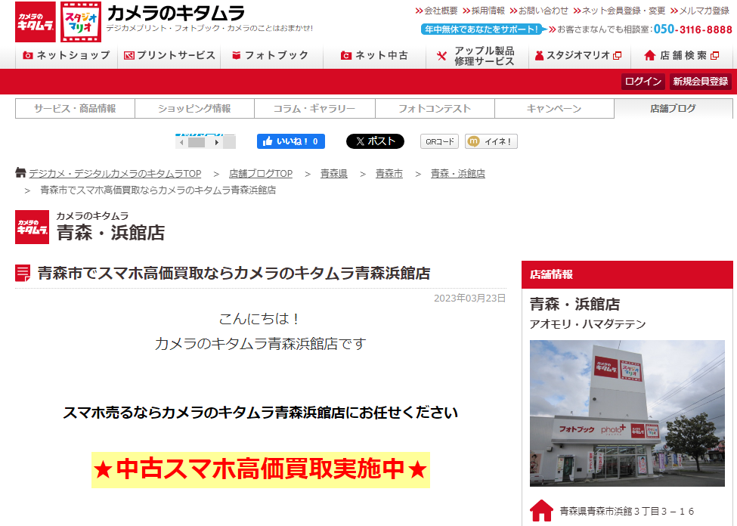The width and height of the screenshot is (737, 526).
Task: Click the お客さまなんでも相談室 phone number
Action: click(x=693, y=29)
